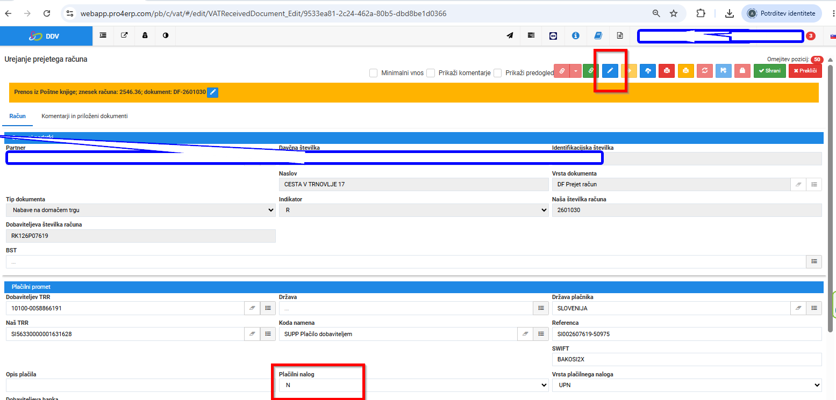The image size is (836, 400).
Task: Open the blue book help icon
Action: (598, 36)
